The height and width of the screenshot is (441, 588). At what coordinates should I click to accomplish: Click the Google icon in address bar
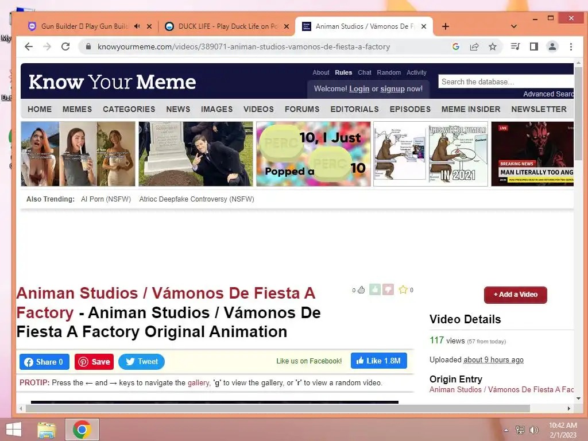(x=456, y=47)
